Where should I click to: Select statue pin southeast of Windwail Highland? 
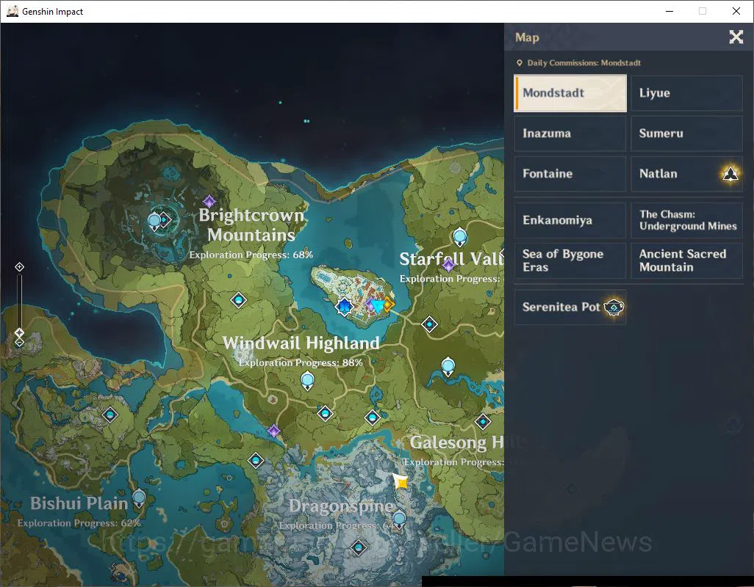(448, 367)
